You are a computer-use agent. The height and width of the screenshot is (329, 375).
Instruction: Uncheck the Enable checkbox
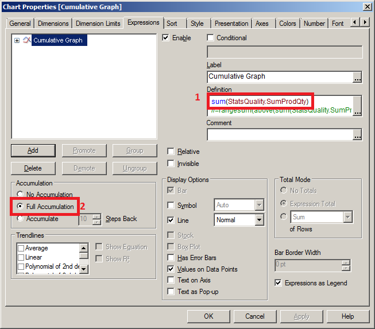165,37
